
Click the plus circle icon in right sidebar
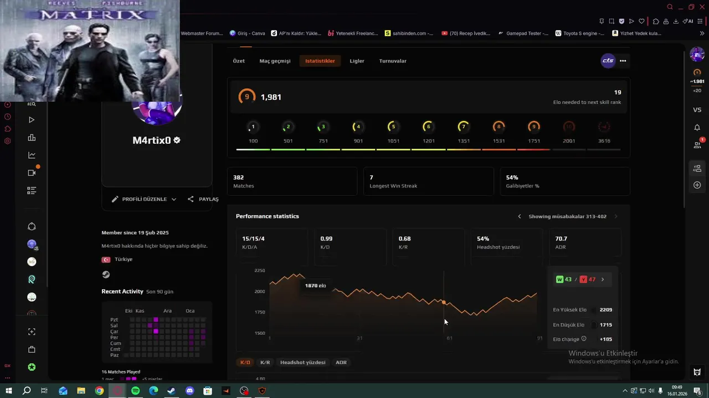697,185
